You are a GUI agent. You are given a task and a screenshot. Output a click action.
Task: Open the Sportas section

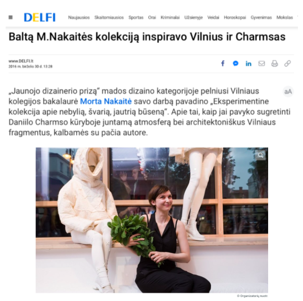click(136, 17)
